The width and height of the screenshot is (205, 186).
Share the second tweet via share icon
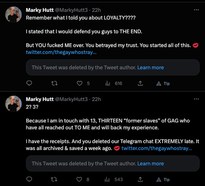tap(140, 179)
